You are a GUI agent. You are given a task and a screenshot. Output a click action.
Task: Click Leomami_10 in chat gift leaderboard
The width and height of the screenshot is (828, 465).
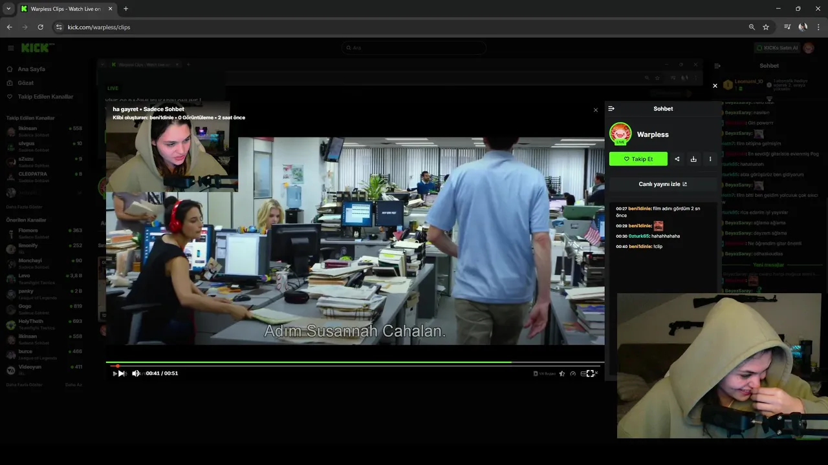coord(748,82)
